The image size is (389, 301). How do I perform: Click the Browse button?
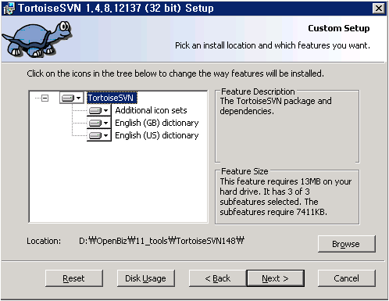[x=346, y=244]
